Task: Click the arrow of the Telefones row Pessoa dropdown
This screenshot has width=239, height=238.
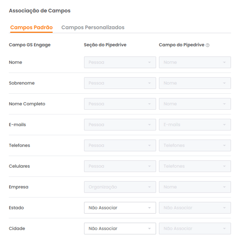Action: 149,145
